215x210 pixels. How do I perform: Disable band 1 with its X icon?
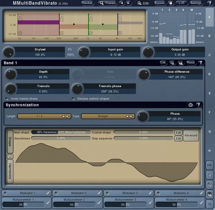[20, 33]
